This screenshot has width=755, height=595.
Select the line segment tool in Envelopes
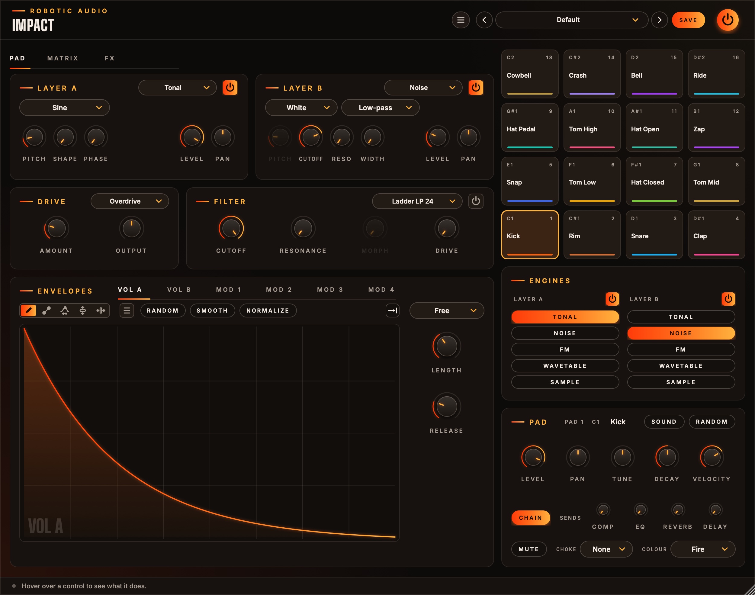click(x=47, y=310)
